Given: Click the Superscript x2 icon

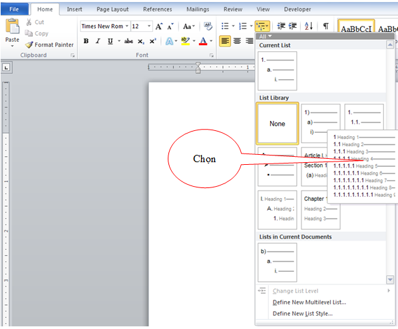Looking at the screenshot, I should 152,41.
